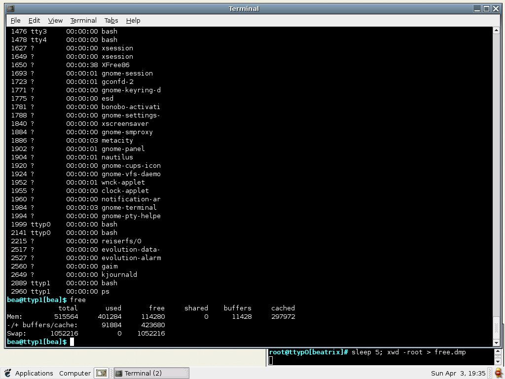Minimize the Terminal window
This screenshot has height=379, width=505.
477,9
